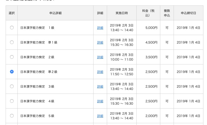207x125 pixels.
Task: Click the 日本漢字能力検定 準2級 row text
Action: (39, 72)
